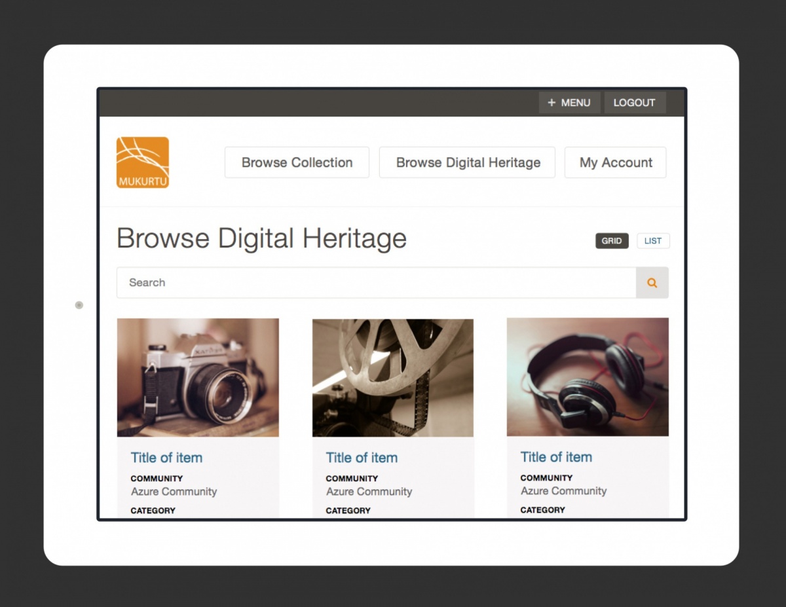Click the CATEGORY label on the headphones card
Screen dimensions: 786x607
pyautogui.click(x=543, y=510)
